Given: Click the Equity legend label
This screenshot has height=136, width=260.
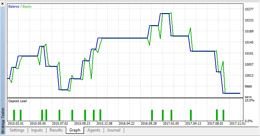Looking at the screenshot, I should (27, 7).
